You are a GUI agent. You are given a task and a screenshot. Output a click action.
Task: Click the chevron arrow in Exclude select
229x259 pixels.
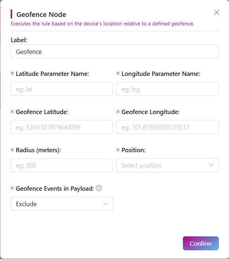click(x=105, y=204)
